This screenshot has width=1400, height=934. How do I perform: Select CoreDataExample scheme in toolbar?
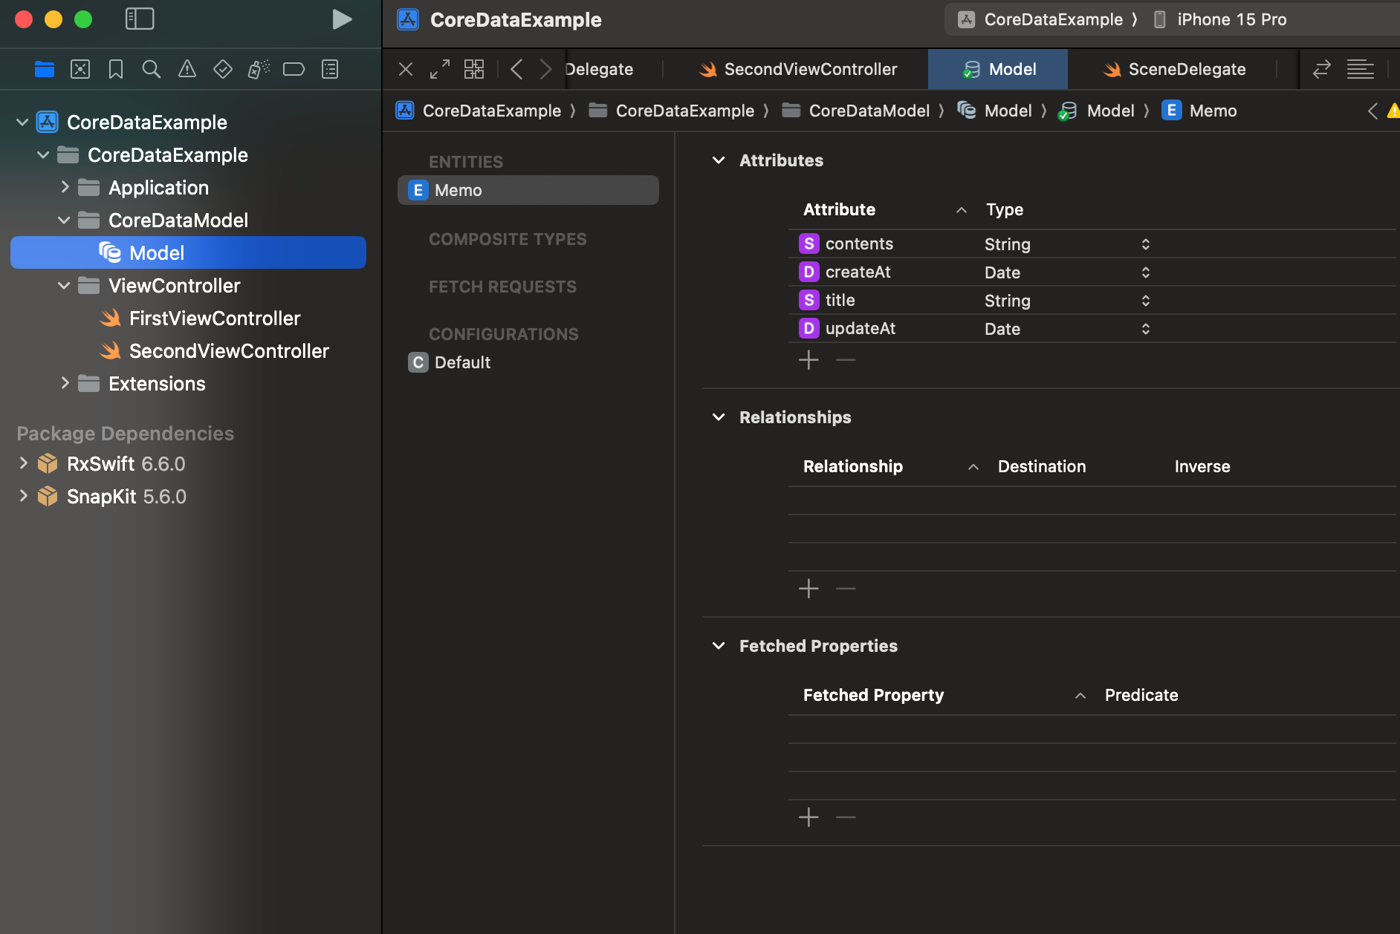tap(1040, 19)
